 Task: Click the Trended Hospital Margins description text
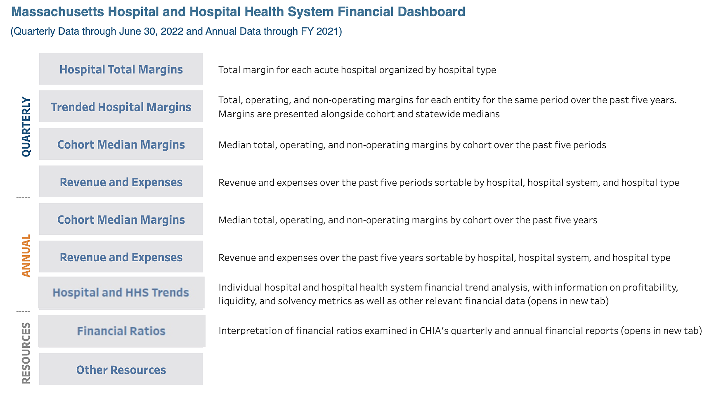pyautogui.click(x=447, y=106)
